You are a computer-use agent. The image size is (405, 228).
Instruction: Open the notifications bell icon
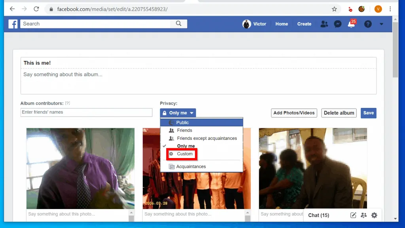click(351, 24)
